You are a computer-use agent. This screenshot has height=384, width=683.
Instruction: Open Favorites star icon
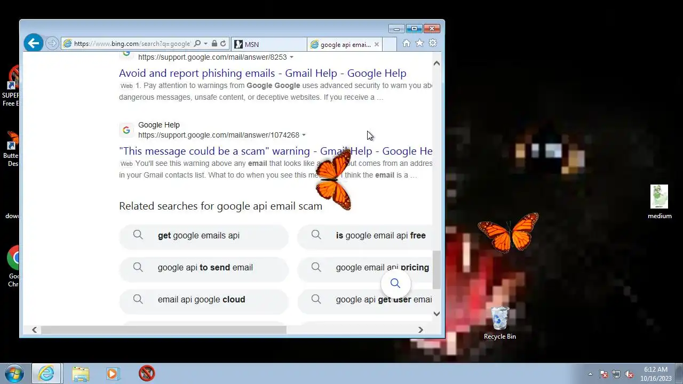coord(419,43)
